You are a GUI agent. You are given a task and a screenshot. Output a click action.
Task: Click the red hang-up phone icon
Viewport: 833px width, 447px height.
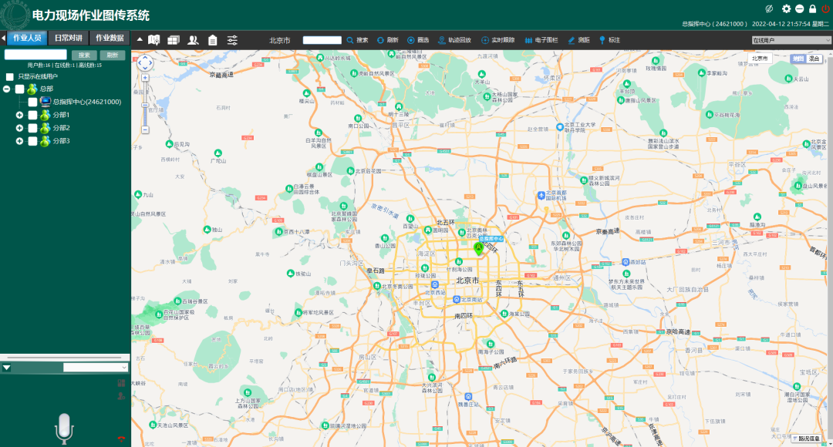click(121, 439)
